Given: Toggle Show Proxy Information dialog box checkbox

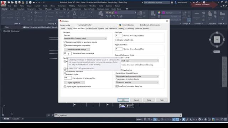Looking at the screenshot, I should tap(116, 86).
